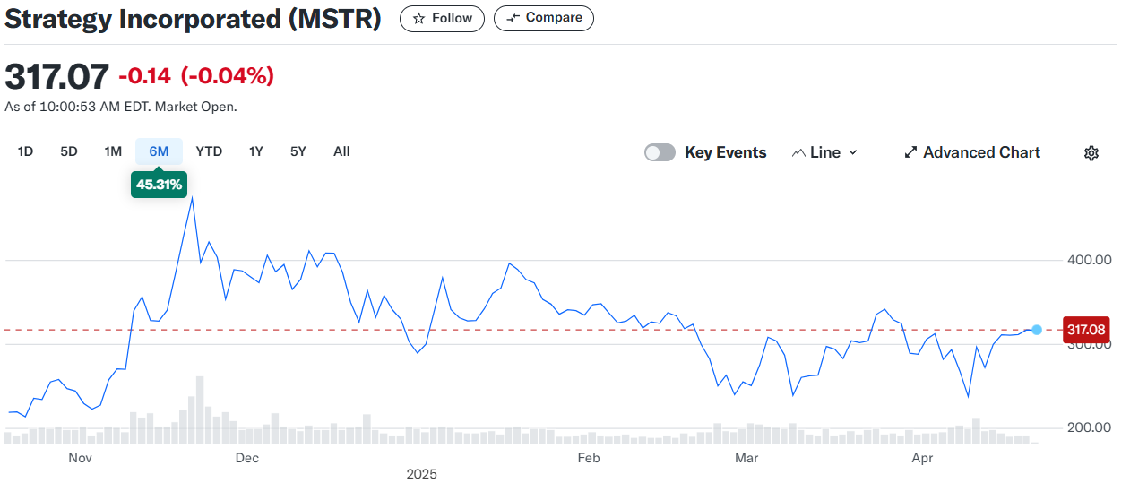
Task: Click the current price dot on chart
Action: (x=1037, y=330)
